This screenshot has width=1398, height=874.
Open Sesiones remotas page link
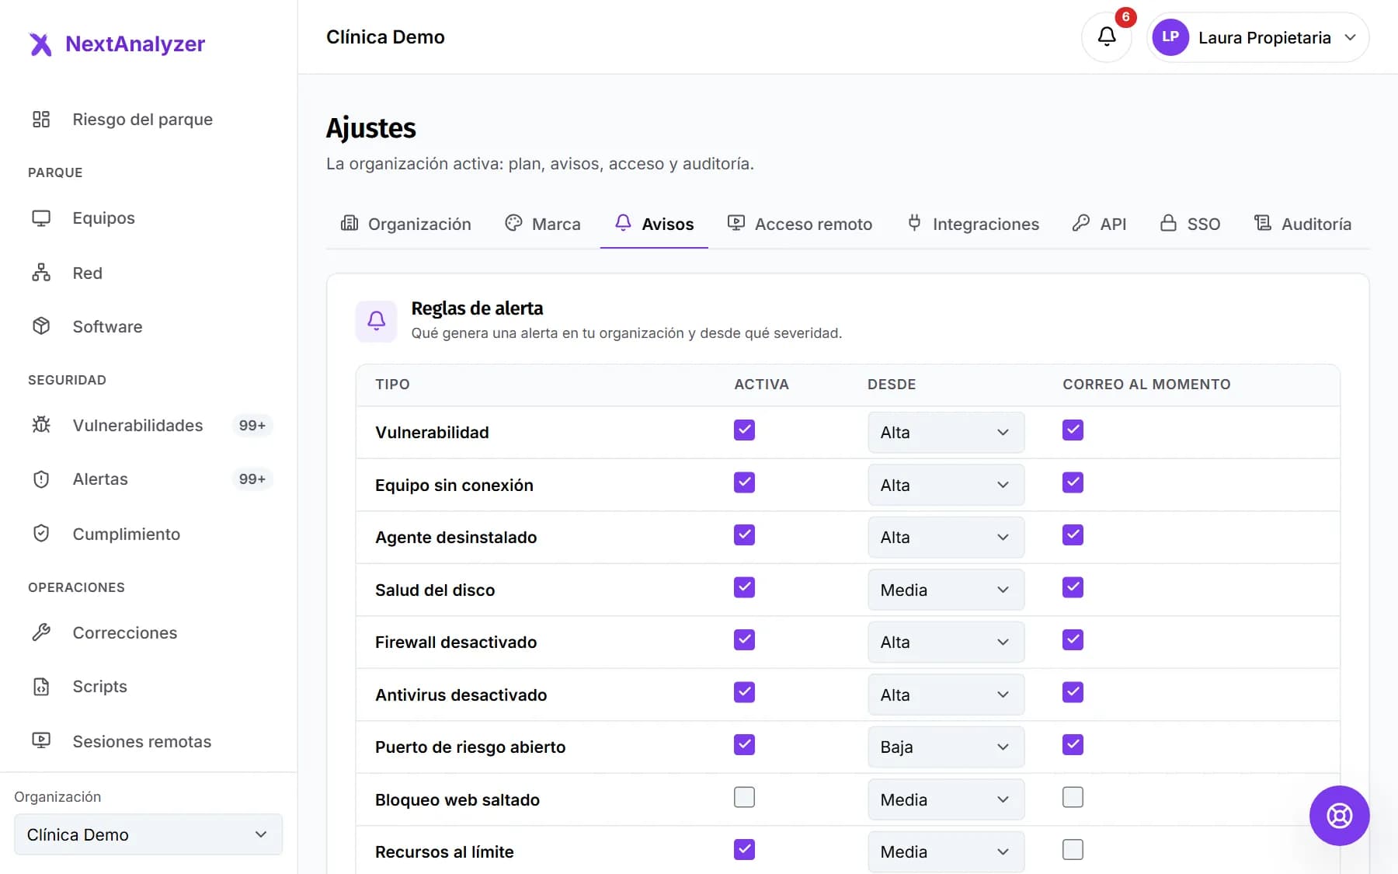(x=148, y=741)
